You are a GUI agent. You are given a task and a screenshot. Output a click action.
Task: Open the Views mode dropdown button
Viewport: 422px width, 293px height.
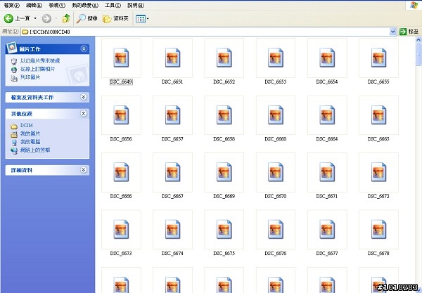[142, 18]
